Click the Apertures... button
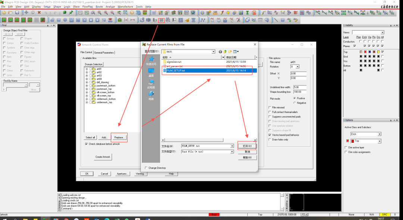This screenshot has height=220, width=403. point(122,174)
